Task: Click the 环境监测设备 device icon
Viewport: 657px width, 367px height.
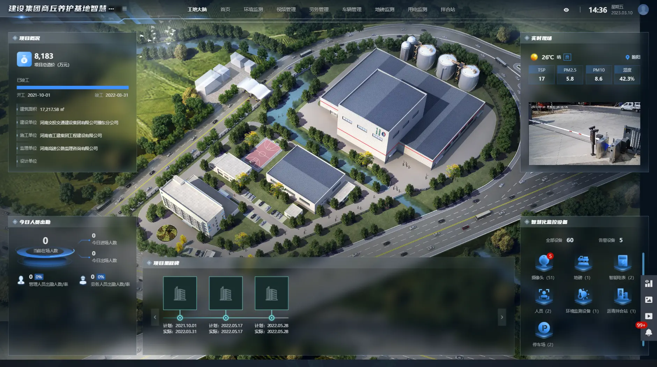Action: click(582, 296)
